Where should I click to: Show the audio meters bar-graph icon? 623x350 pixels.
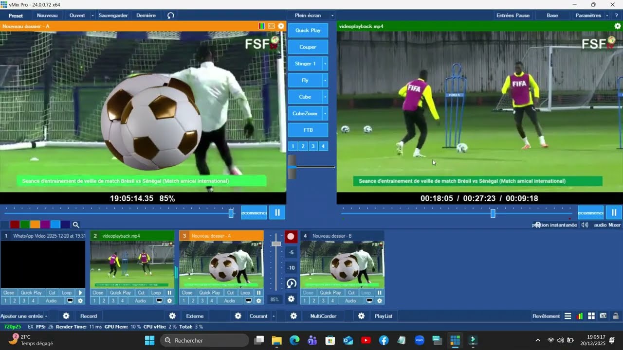(579, 316)
